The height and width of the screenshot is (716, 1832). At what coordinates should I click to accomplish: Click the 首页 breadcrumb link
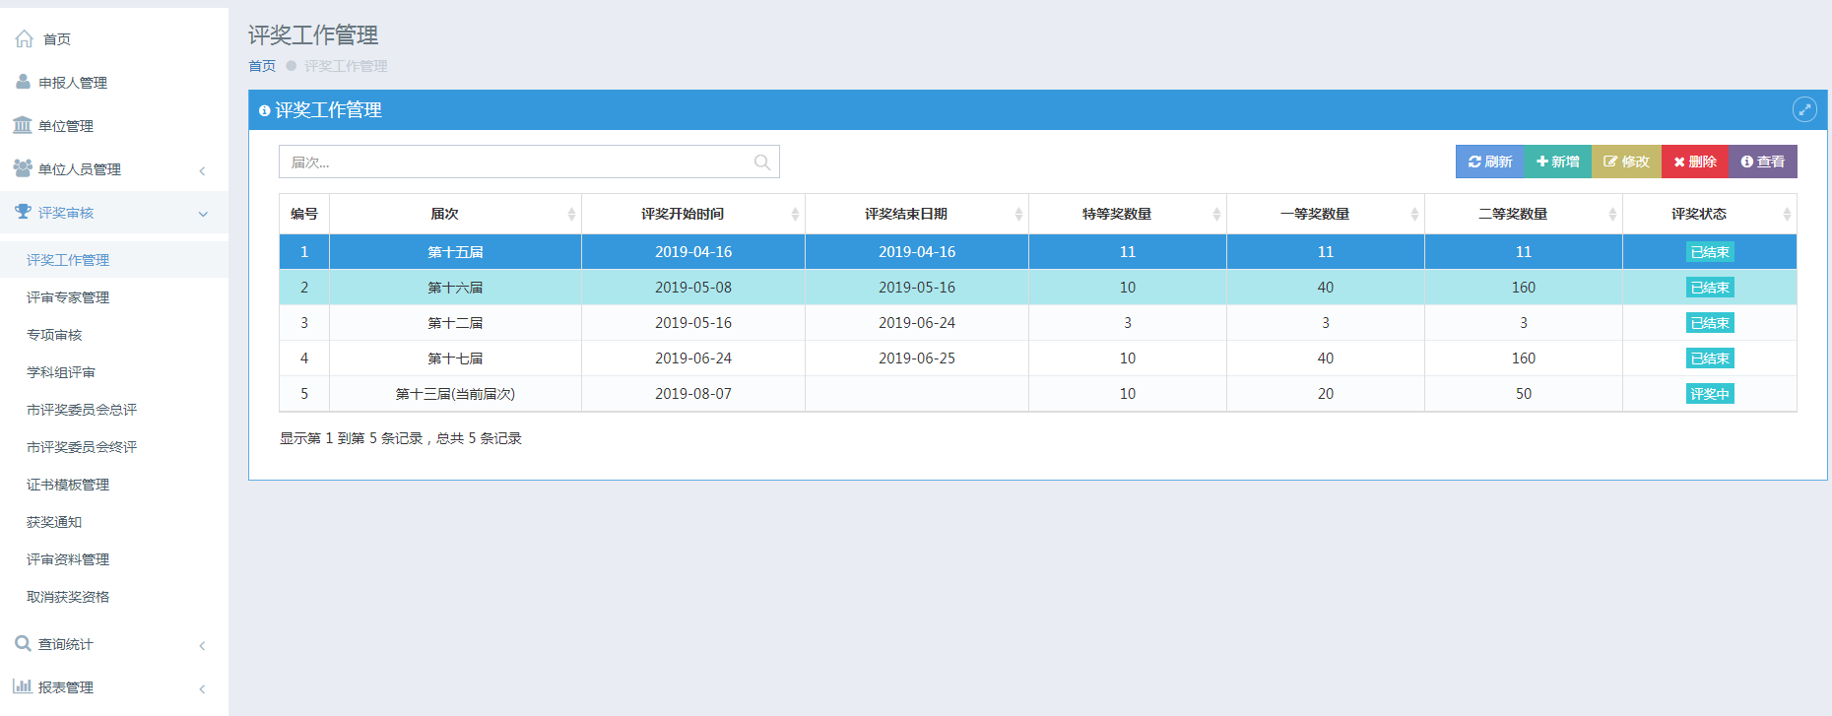coord(262,66)
